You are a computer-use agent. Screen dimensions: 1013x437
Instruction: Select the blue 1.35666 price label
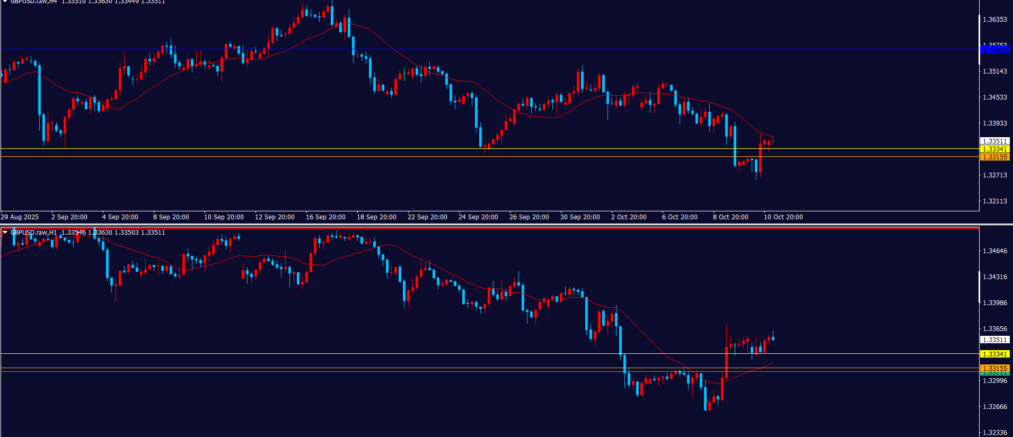point(995,49)
